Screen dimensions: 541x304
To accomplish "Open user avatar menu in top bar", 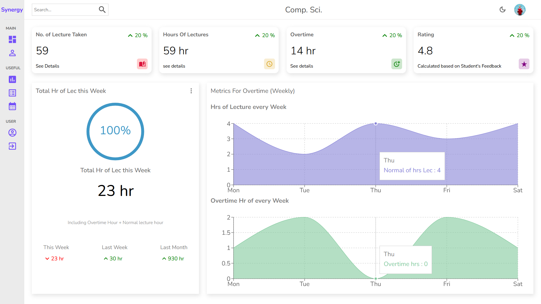I will click(520, 10).
